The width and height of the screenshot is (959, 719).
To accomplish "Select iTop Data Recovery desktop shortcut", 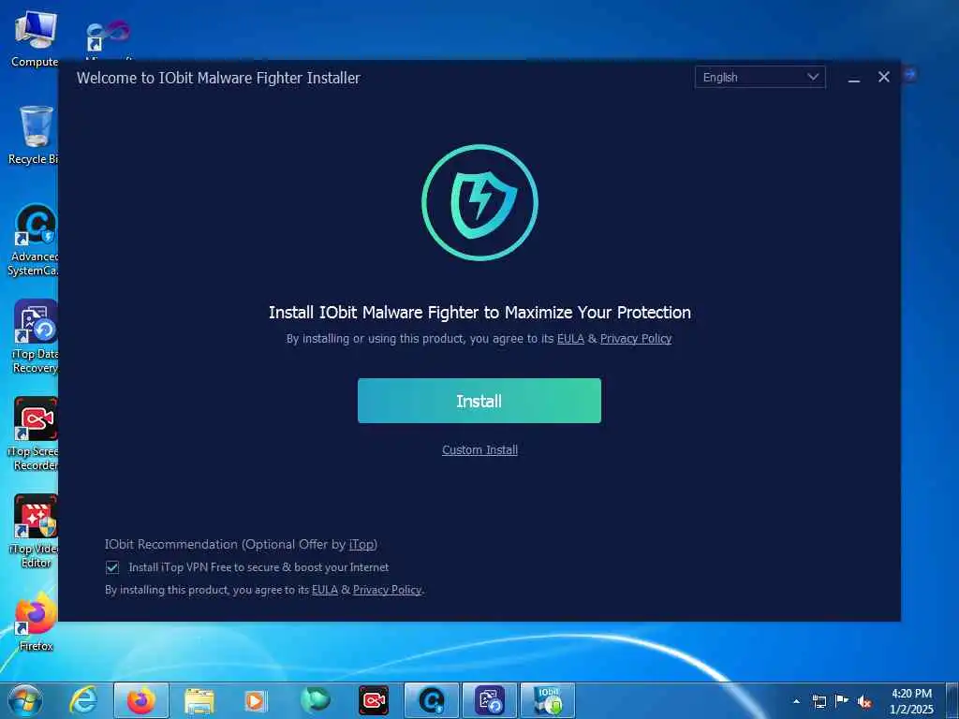I will coord(35,336).
